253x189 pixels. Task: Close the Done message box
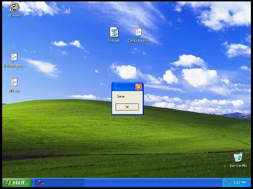pos(138,87)
